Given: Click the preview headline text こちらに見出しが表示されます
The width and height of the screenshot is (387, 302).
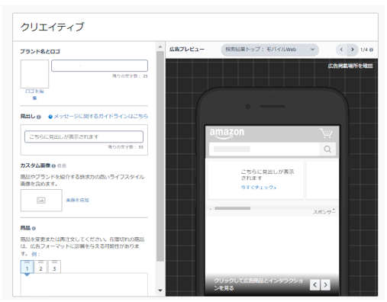Looking at the screenshot, I should pyautogui.click(x=267, y=175).
